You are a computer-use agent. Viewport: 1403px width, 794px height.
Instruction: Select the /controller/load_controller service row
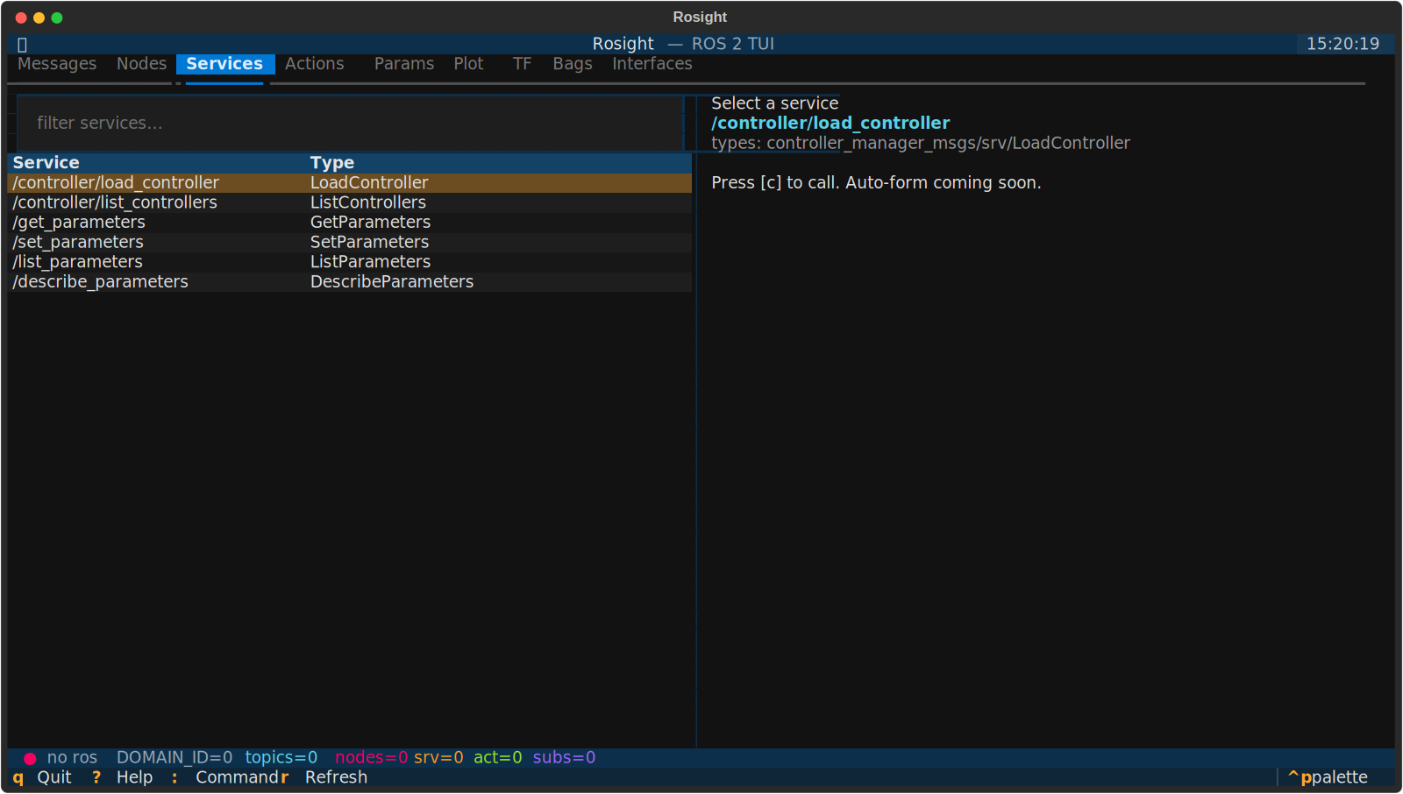[x=349, y=183]
